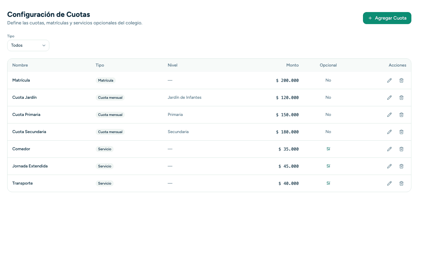This screenshot has height=271, width=421.
Task: Click the $ 200.000 amount
Action: click(x=287, y=80)
